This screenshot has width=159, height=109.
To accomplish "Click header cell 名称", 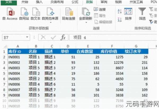I will tap(36, 51).
